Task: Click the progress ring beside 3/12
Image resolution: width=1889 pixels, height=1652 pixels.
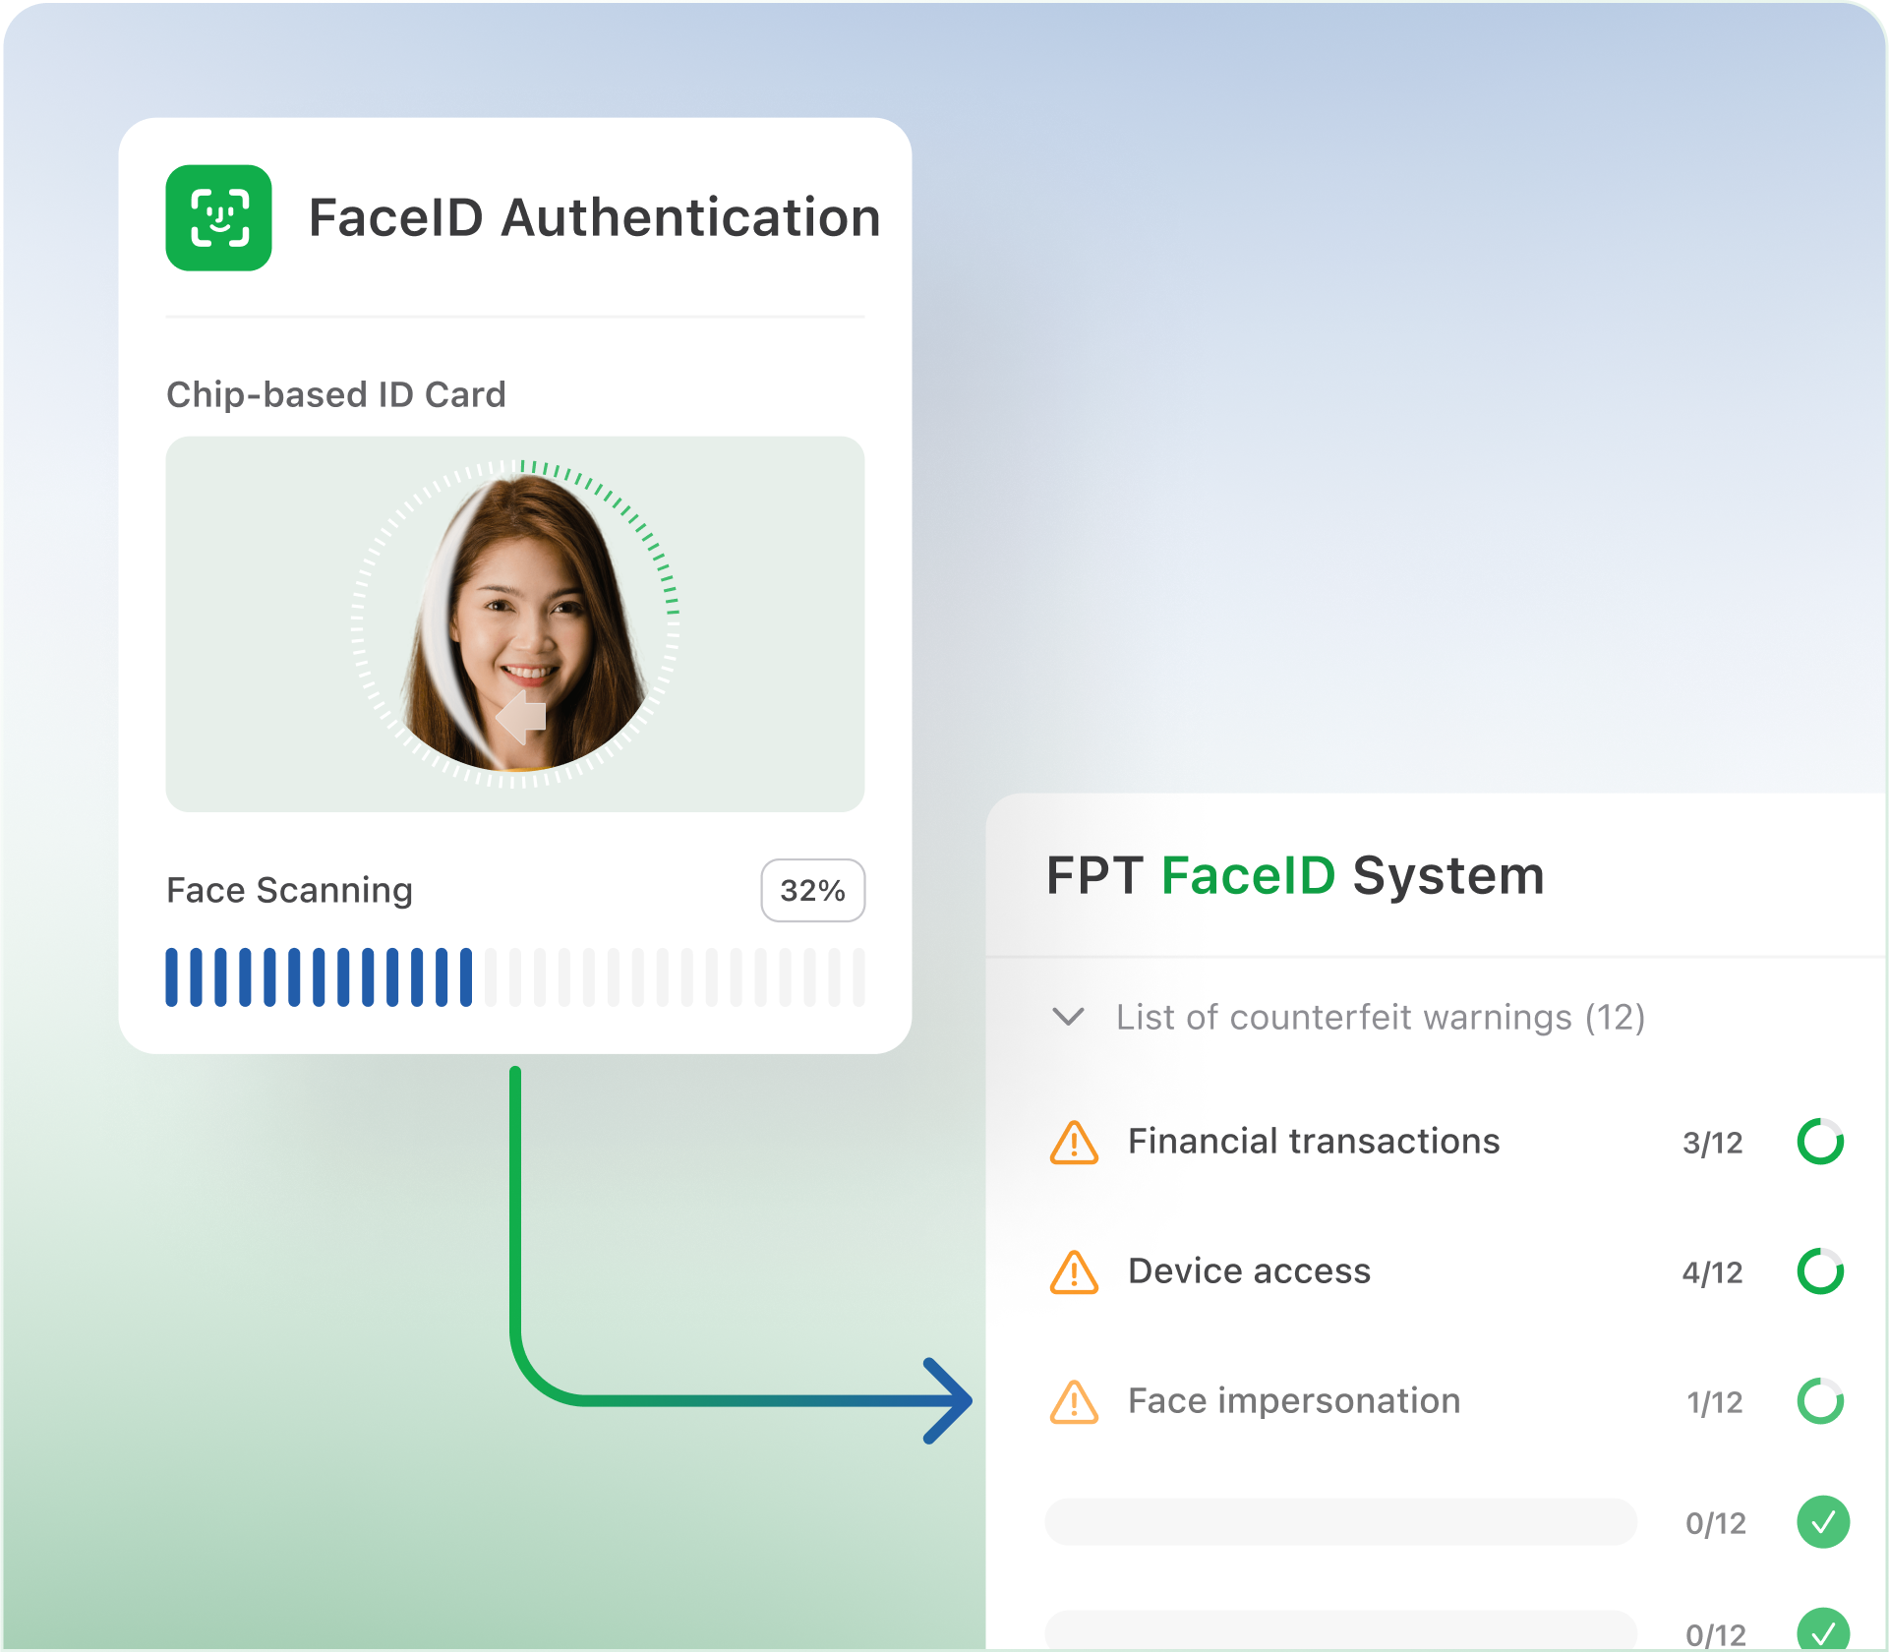Action: (1820, 1142)
